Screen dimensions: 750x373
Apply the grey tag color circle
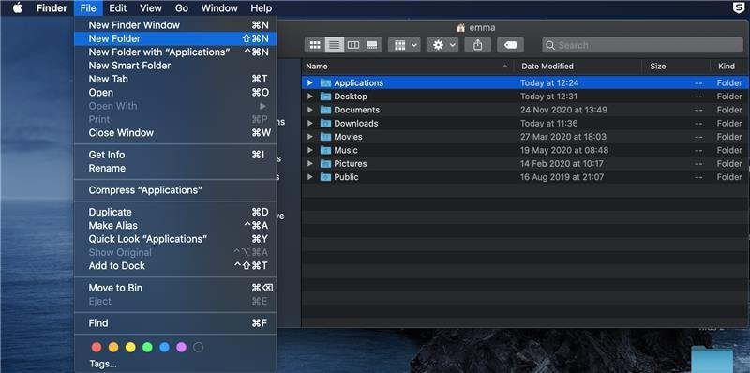(198, 347)
